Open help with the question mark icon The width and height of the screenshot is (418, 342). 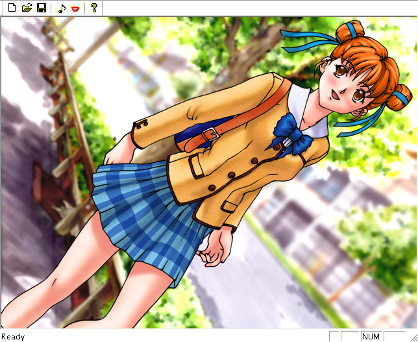tap(94, 8)
